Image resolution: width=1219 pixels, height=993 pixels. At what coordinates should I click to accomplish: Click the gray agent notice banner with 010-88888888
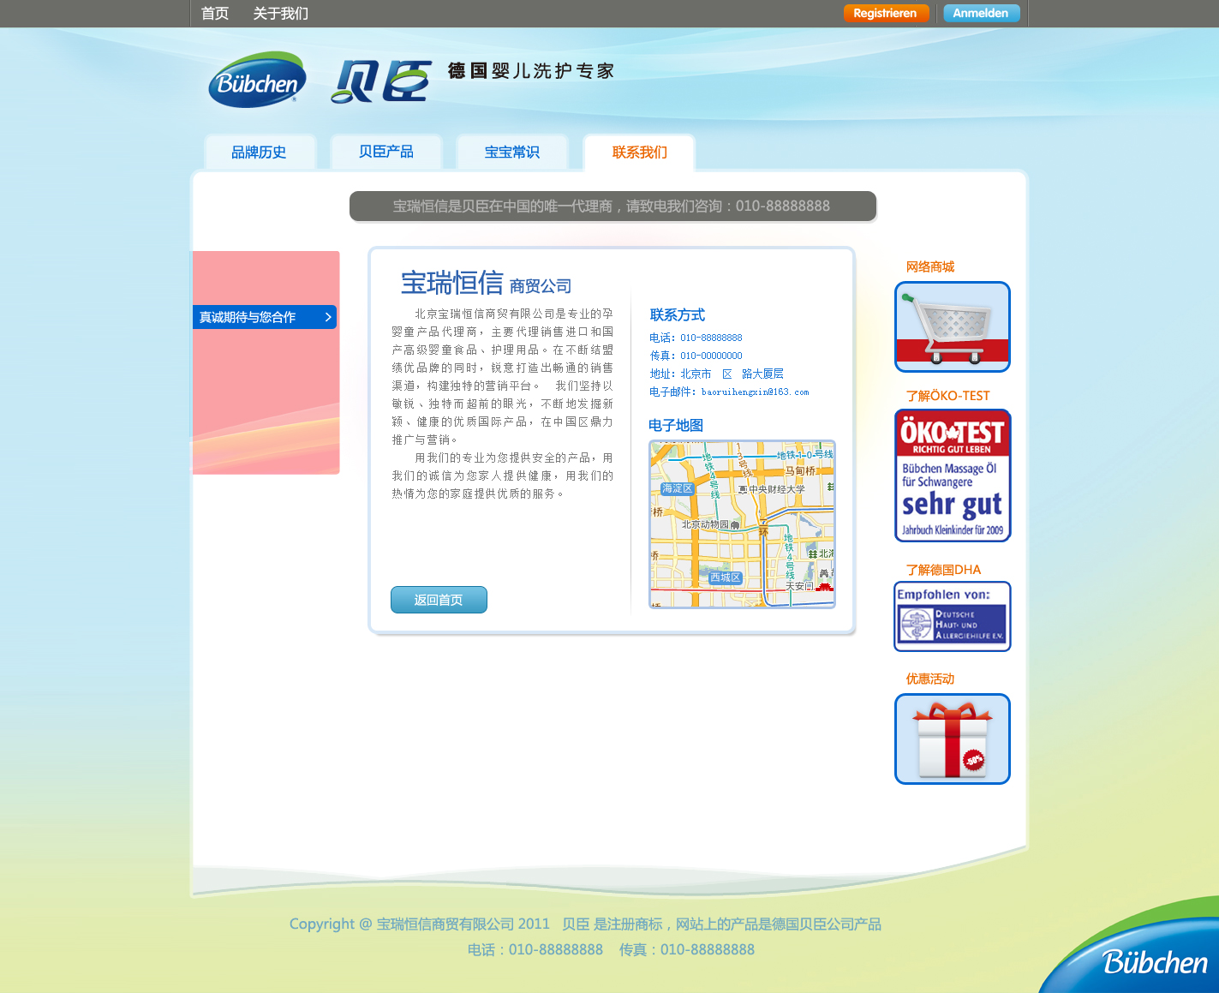(x=612, y=206)
